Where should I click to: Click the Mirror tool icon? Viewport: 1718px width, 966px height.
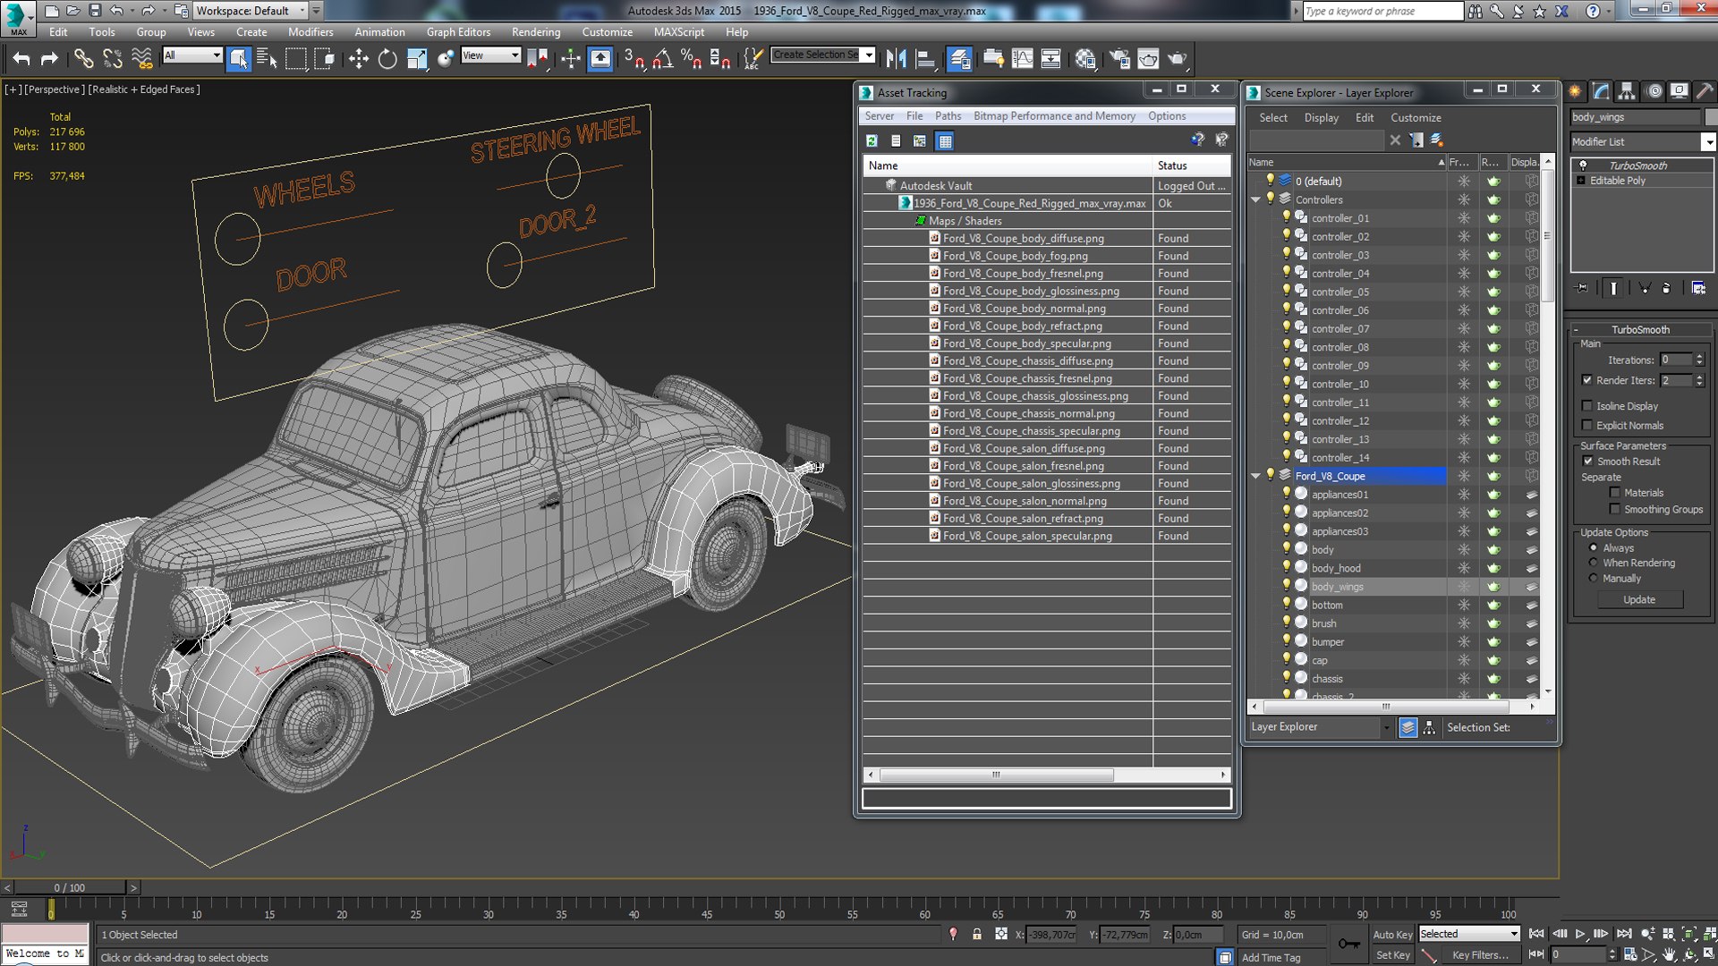click(x=897, y=59)
